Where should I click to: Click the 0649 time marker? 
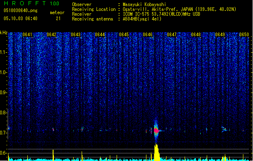(220, 35)
